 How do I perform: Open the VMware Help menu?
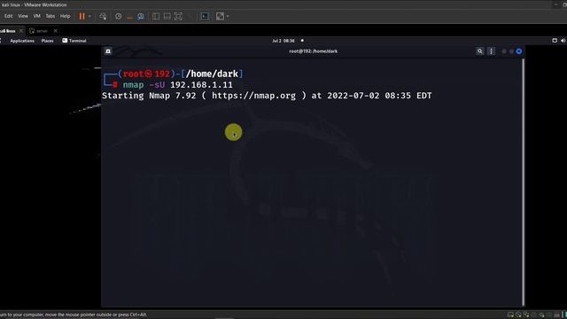[65, 16]
